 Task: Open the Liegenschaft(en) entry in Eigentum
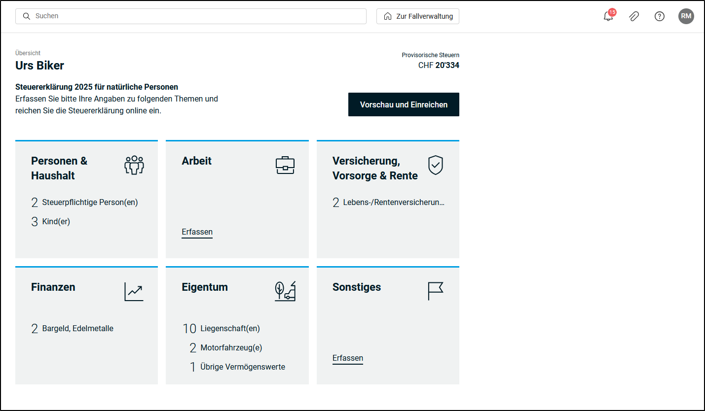(x=229, y=329)
